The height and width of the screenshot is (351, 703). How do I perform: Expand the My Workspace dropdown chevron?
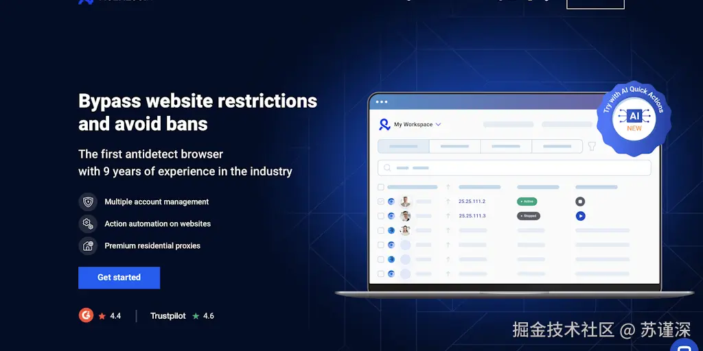pos(438,125)
